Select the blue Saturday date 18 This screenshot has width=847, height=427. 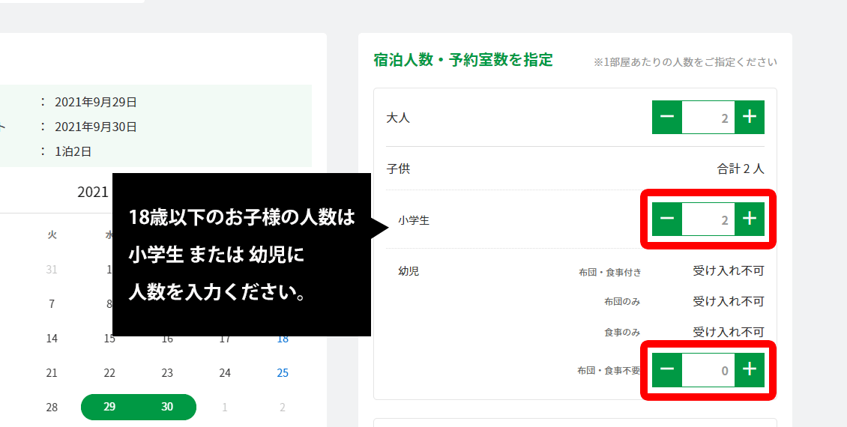click(283, 339)
